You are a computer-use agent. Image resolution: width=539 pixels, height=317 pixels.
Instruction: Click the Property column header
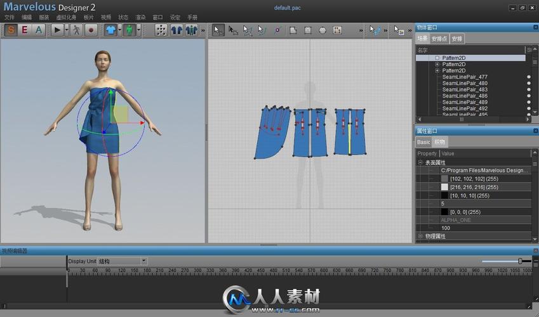427,153
